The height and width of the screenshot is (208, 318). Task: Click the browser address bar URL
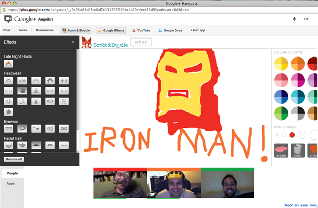pos(98,10)
